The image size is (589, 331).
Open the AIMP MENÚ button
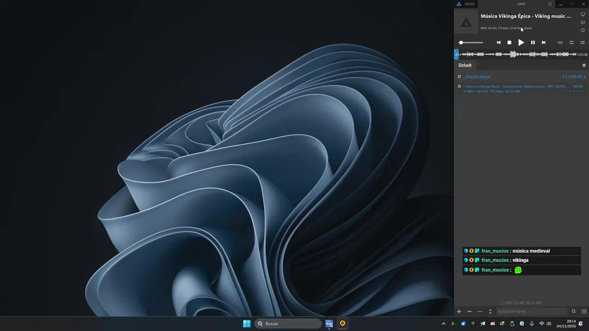(x=469, y=4)
